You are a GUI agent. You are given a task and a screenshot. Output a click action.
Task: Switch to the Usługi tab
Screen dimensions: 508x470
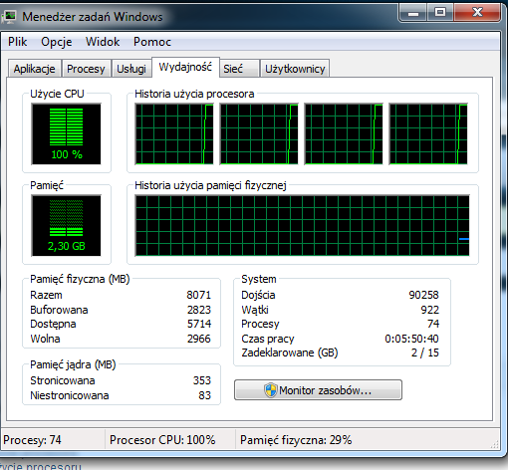pos(131,69)
